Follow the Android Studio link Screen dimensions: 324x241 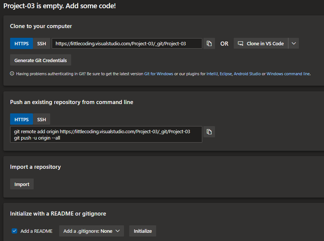click(247, 74)
